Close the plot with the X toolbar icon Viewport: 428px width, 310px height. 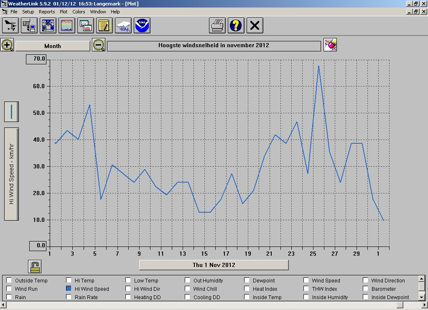click(255, 25)
